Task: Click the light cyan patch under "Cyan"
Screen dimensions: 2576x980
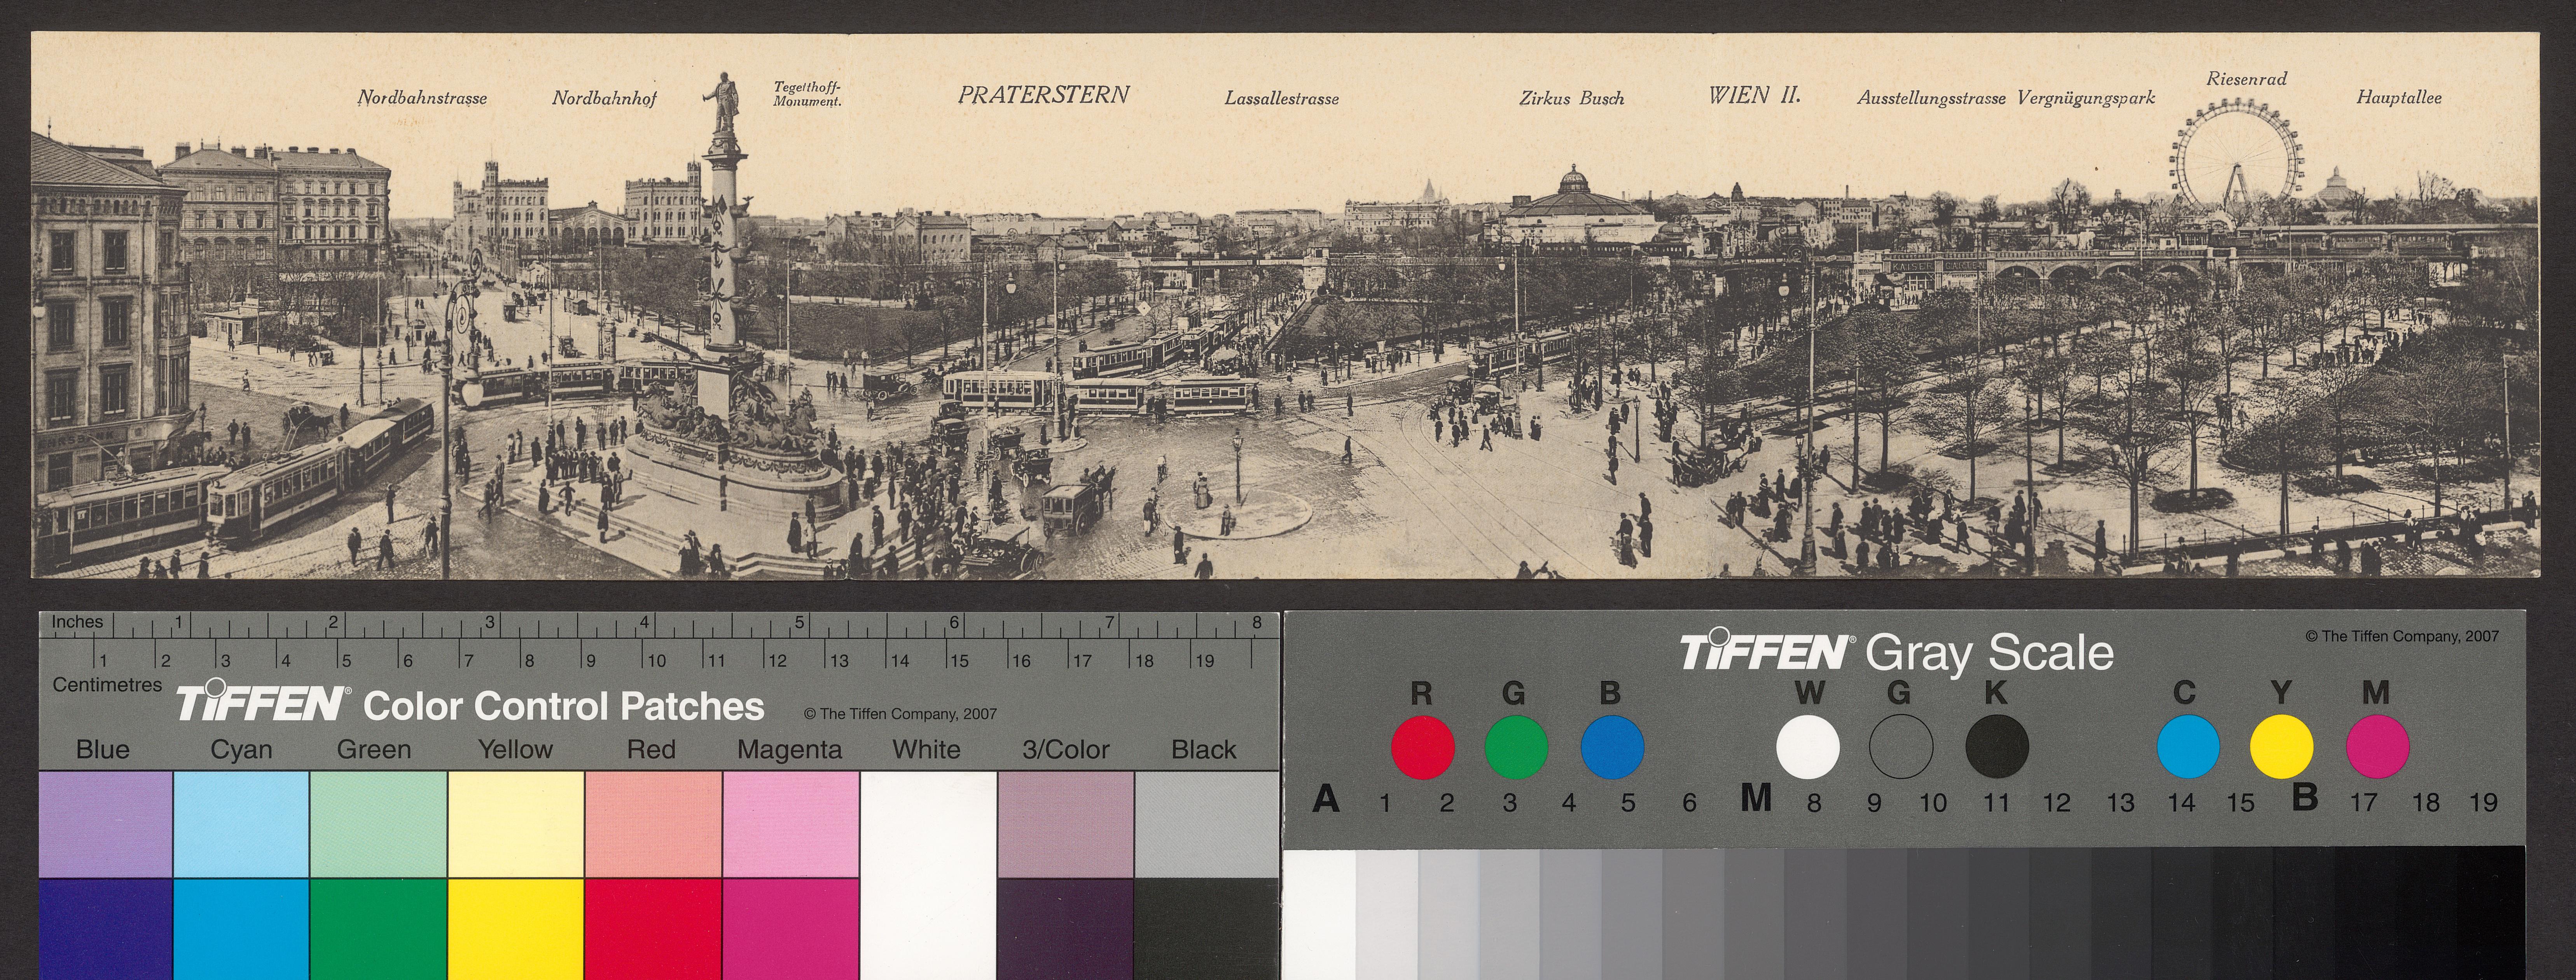Action: [x=241, y=824]
